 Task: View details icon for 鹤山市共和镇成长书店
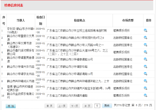146,81
